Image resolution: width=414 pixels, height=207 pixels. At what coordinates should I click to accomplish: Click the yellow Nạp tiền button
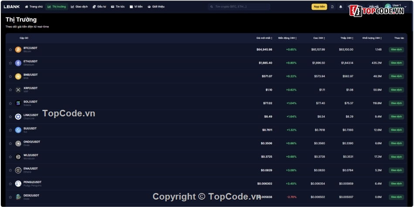tap(319, 7)
